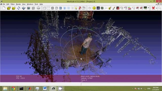The height and width of the screenshot is (91, 162).
Task: Click the 'Mesh: pmvs_options.txt.ply' label
Action: click(x=90, y=76)
